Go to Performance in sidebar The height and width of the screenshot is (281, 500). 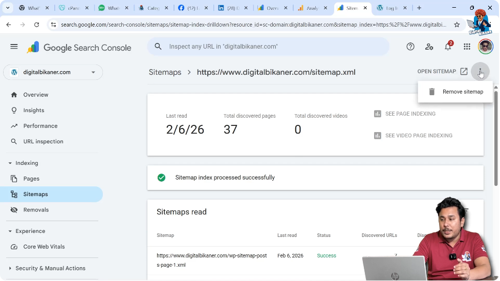pyautogui.click(x=40, y=126)
